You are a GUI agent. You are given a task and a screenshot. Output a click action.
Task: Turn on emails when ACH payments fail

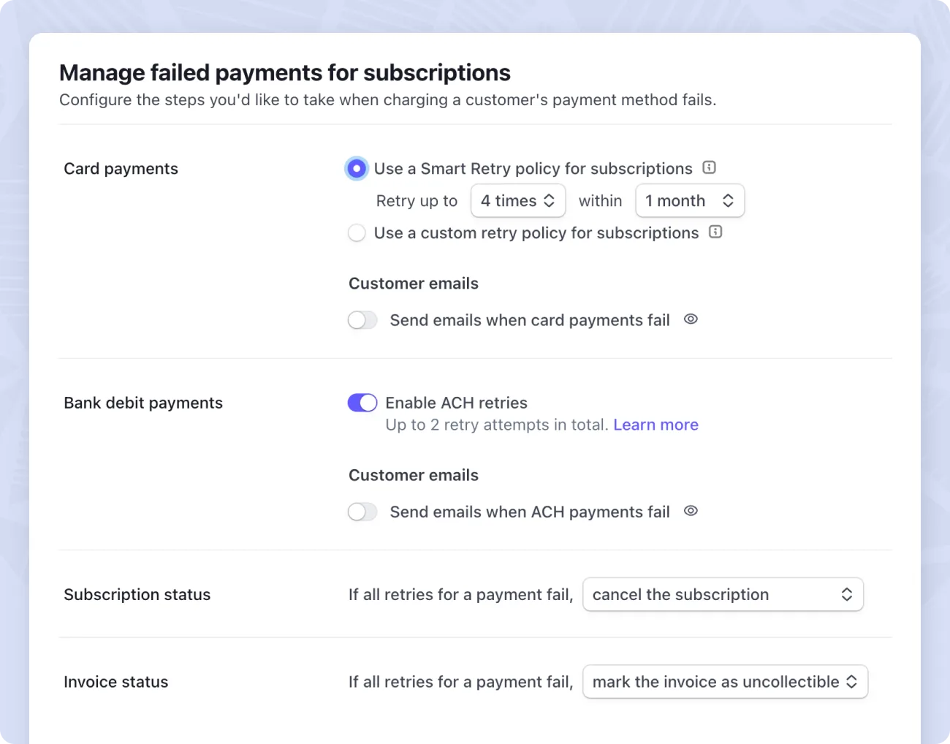(362, 512)
